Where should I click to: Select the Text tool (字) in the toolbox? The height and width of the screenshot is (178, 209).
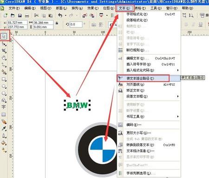(x=4, y=107)
